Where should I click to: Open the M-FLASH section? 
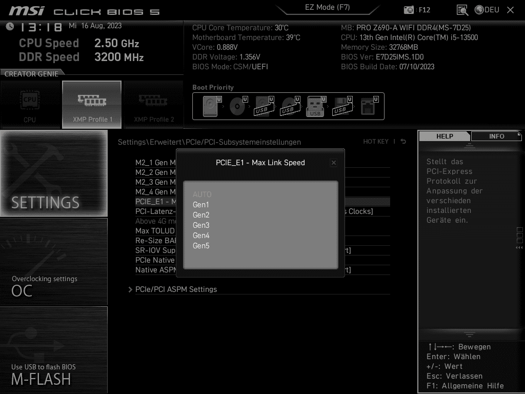pos(54,350)
